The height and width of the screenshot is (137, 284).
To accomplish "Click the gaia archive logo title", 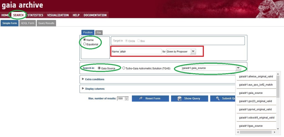I will 22,5.
